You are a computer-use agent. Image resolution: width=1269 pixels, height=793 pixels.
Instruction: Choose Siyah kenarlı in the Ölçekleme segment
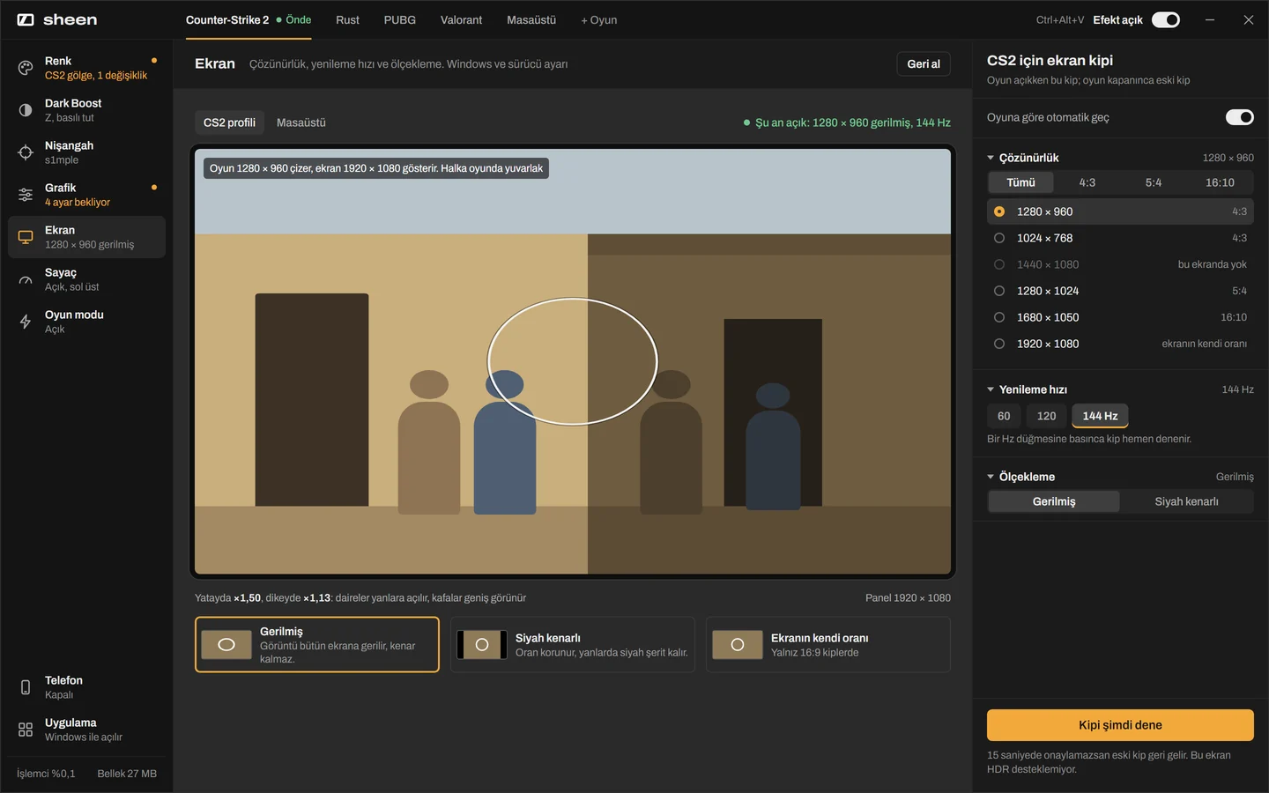pos(1186,501)
